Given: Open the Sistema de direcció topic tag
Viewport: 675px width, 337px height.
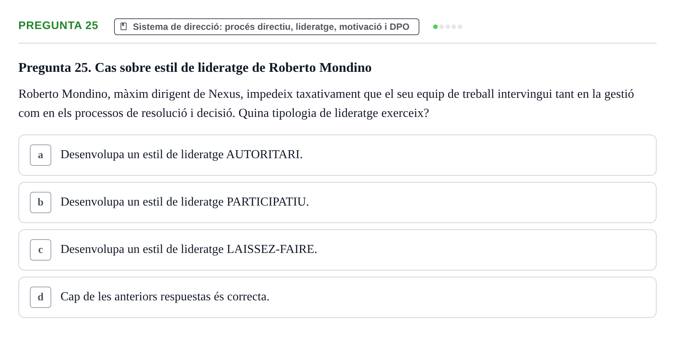Looking at the screenshot, I should pos(267,27).
